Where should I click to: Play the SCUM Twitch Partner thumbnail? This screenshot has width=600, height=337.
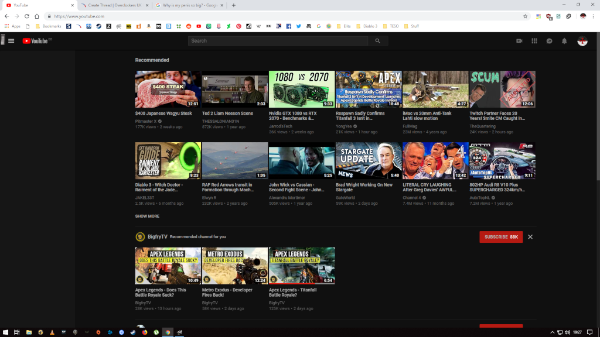(502, 89)
